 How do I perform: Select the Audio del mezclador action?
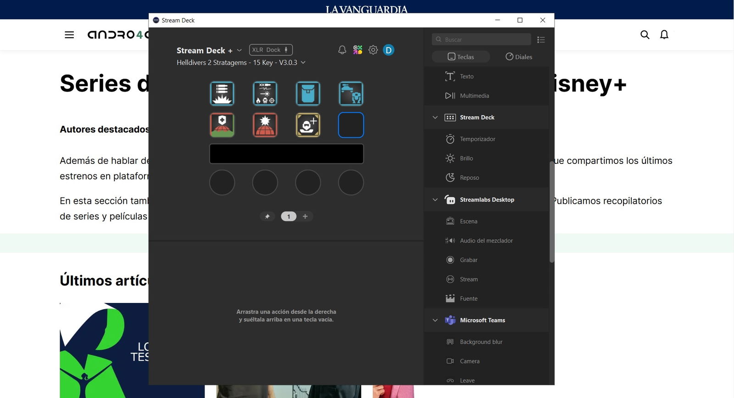486,240
